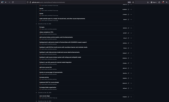Bookmark this page with the star icon

[133, 2]
